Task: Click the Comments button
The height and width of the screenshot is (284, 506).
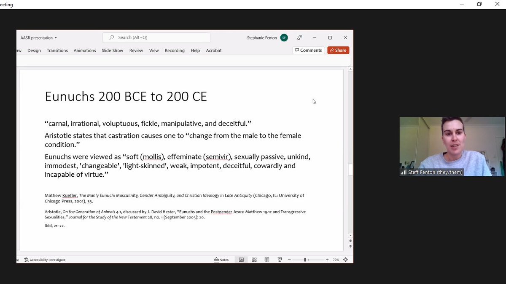Action: pos(309,50)
